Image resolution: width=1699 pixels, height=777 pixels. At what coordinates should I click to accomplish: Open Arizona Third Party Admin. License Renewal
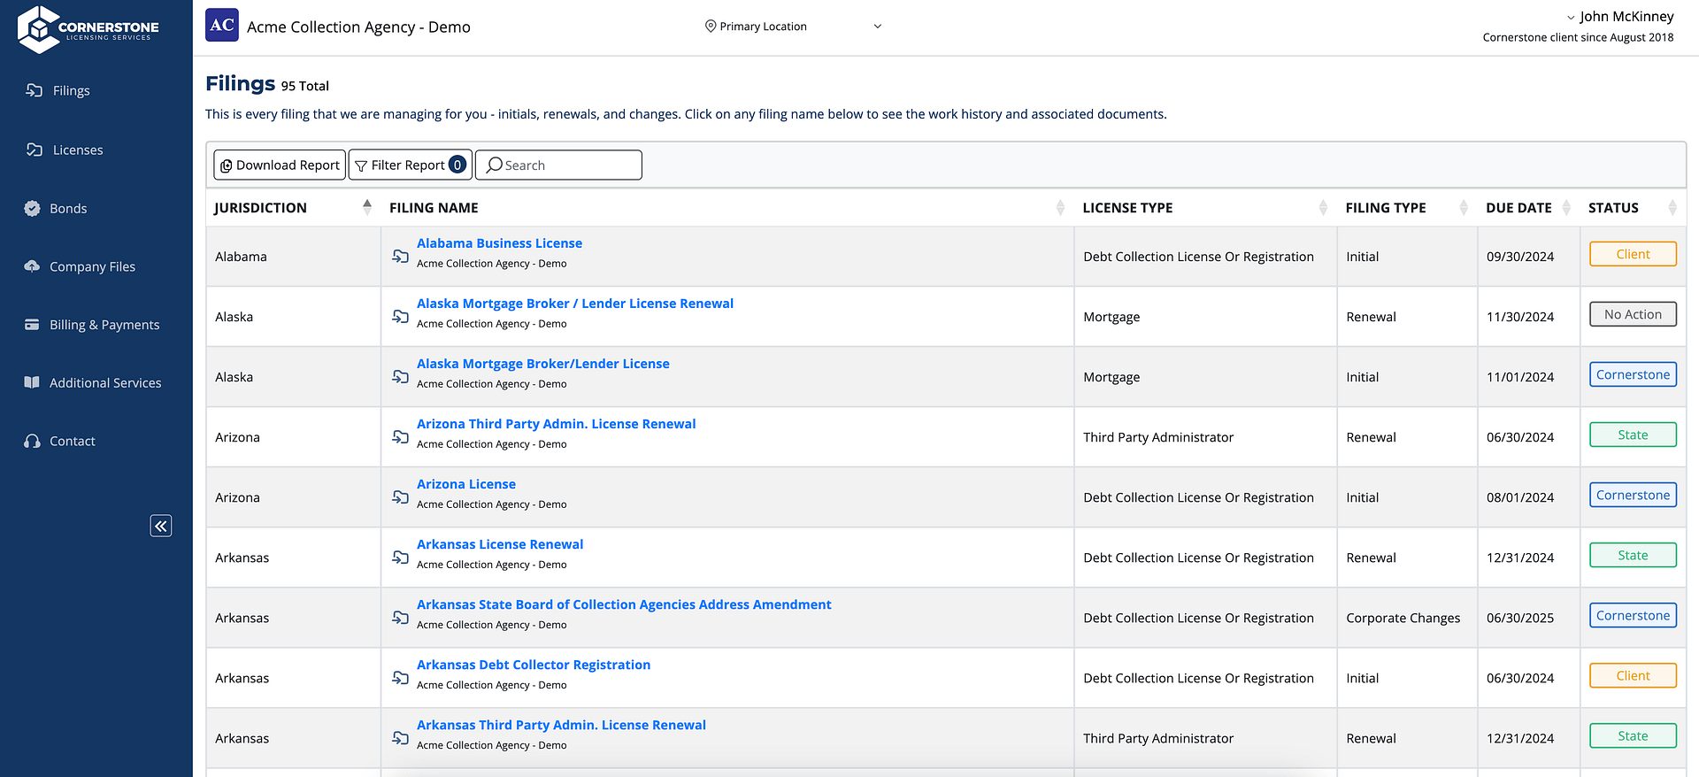pyautogui.click(x=556, y=424)
